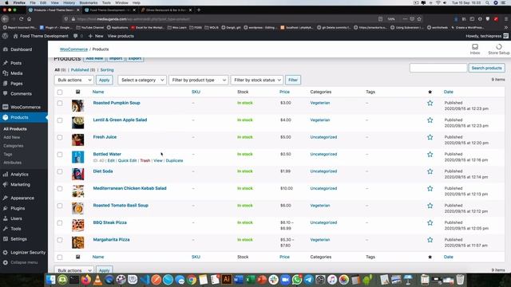This screenshot has width=511, height=287.
Task: Toggle featured star for Lentil & Green Apple Salad
Action: 430,120
